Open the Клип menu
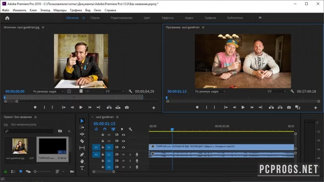The height and width of the screenshot is (182, 324). tap(33, 10)
